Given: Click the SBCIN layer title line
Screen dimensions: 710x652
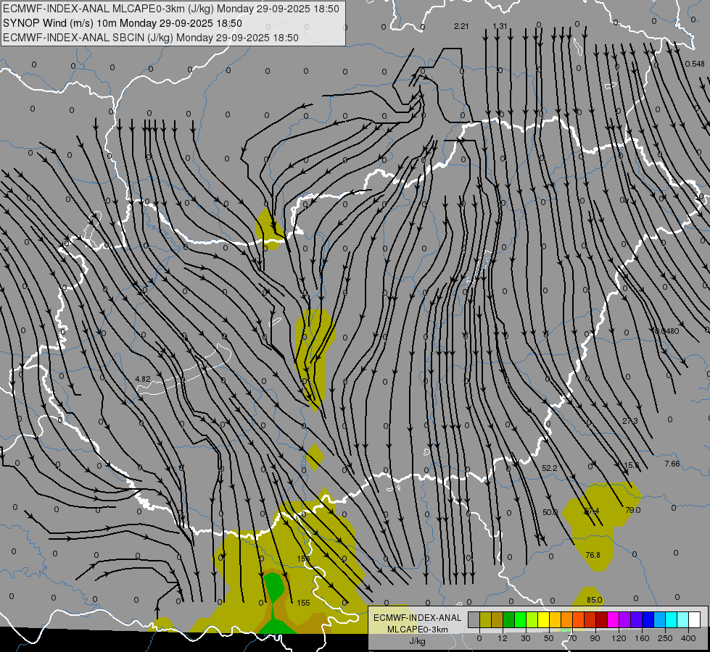Looking at the screenshot, I should click(x=151, y=38).
